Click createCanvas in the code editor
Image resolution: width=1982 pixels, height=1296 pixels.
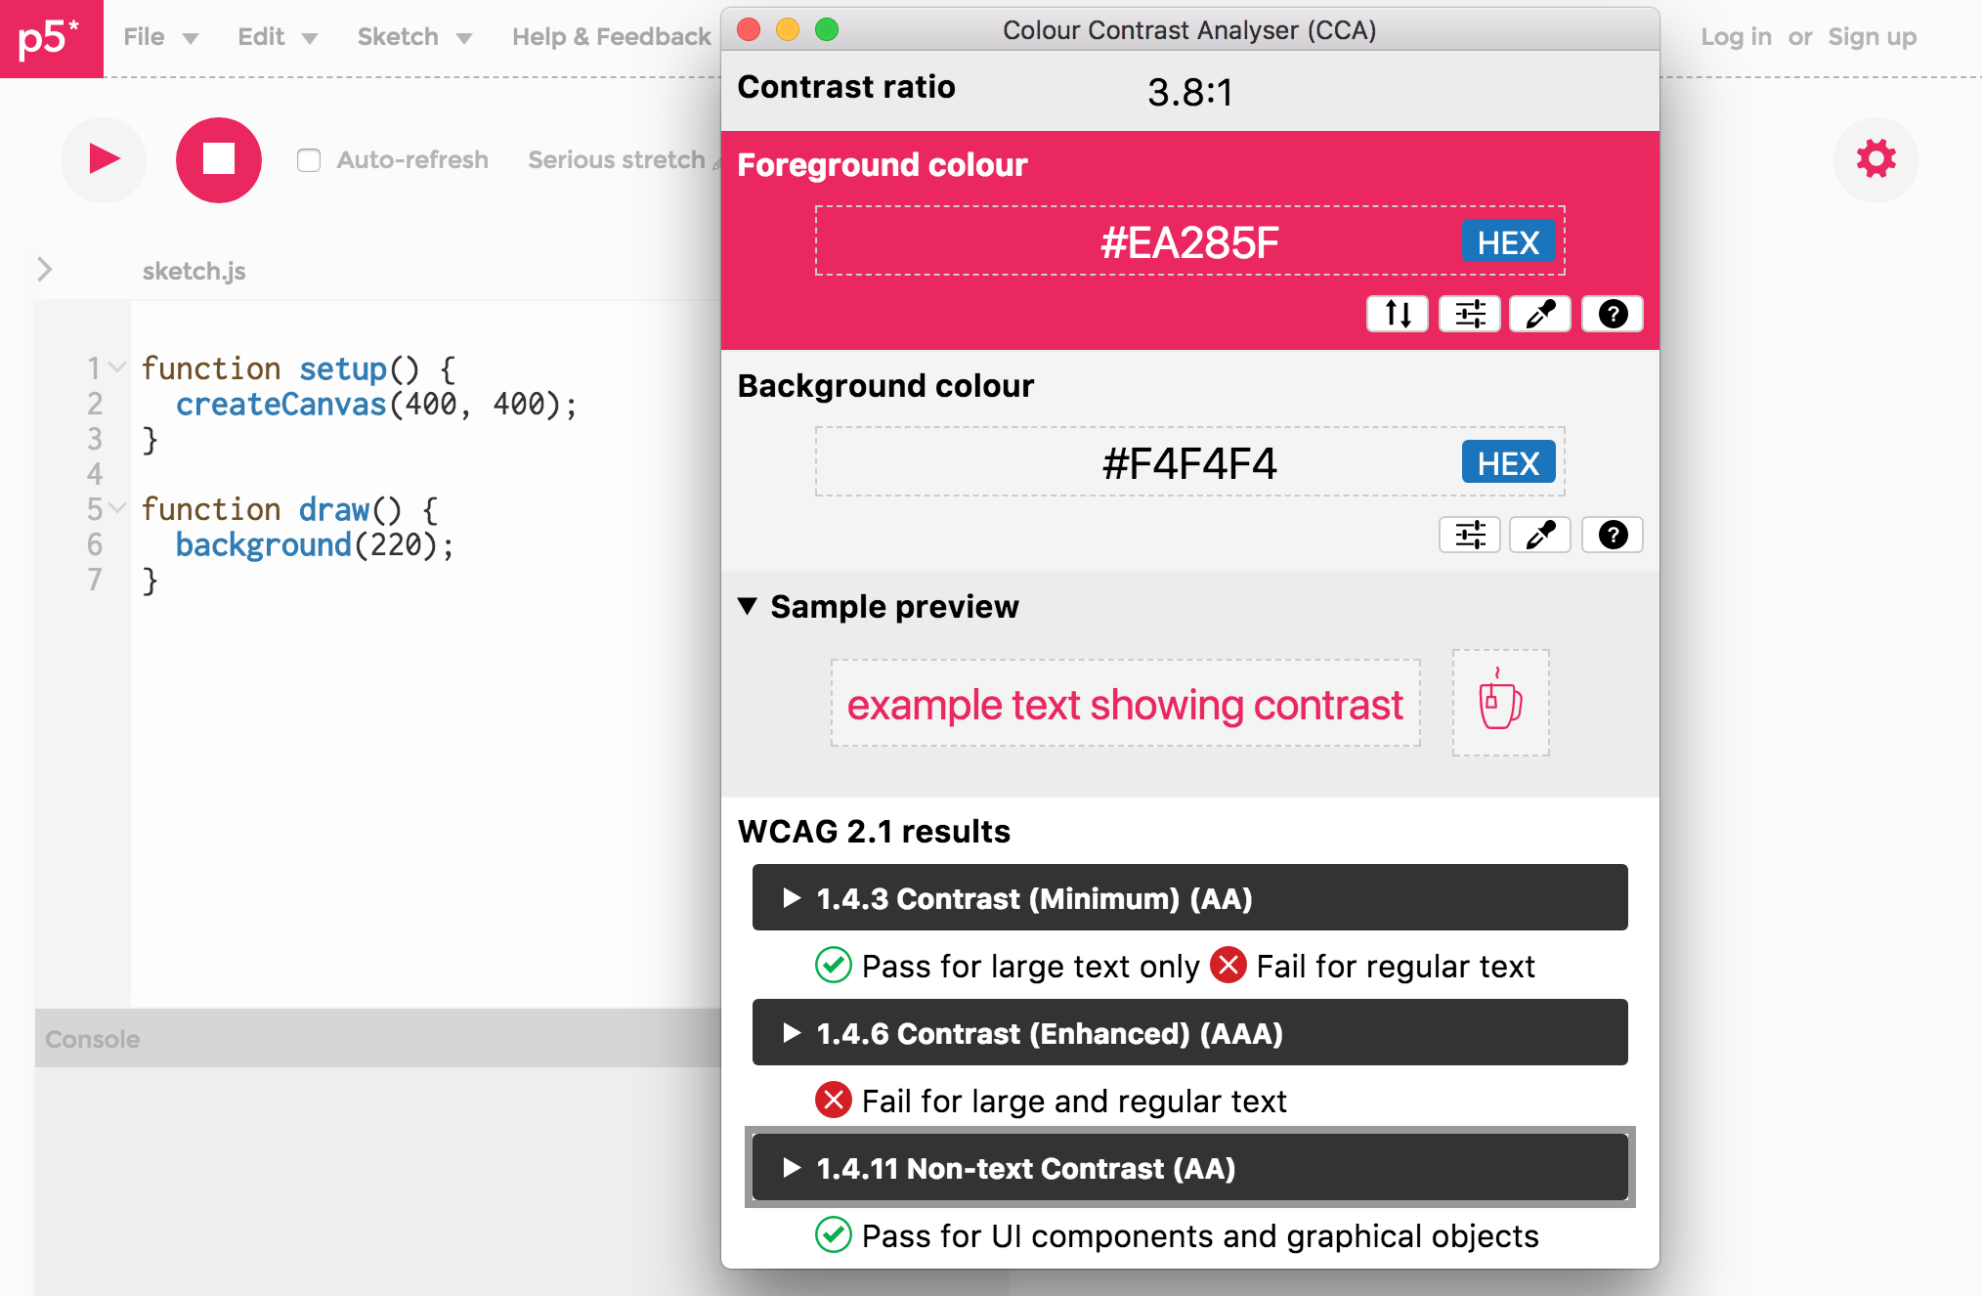click(280, 404)
